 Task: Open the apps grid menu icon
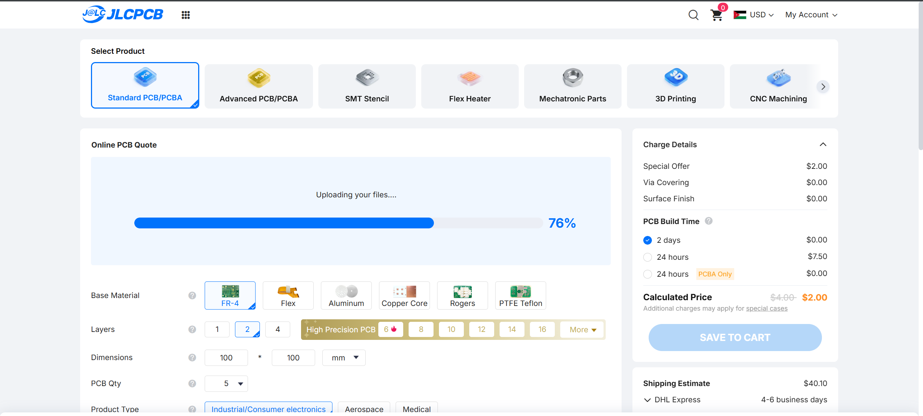186,15
